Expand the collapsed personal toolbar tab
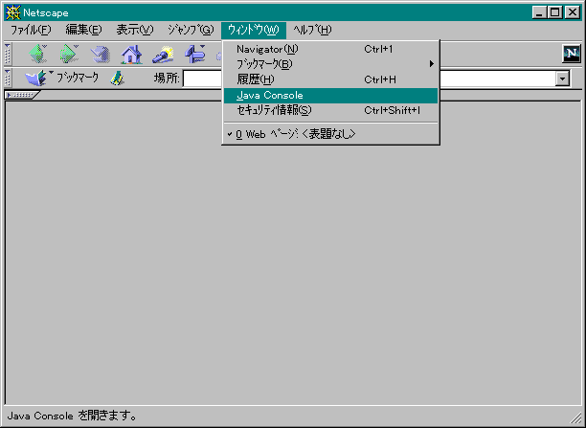This screenshot has width=586, height=428. 21,95
